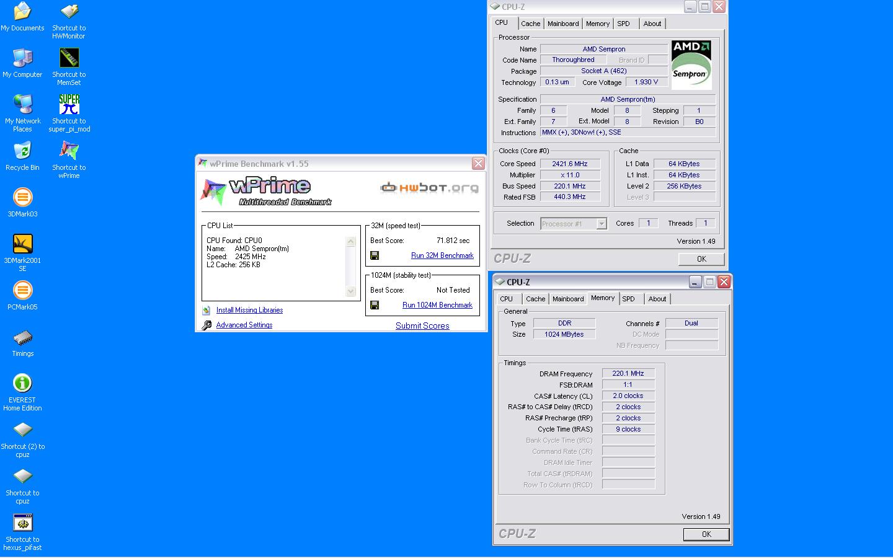The width and height of the screenshot is (893, 558).
Task: Click memory Size value 1024 MBytes
Action: pos(564,334)
